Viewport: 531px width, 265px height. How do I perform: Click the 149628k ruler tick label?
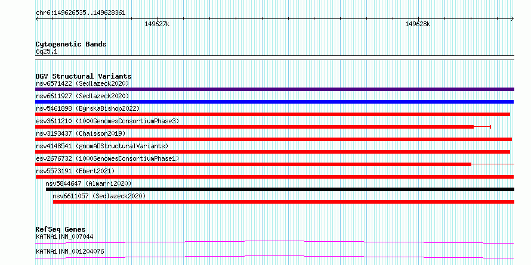tap(418, 24)
